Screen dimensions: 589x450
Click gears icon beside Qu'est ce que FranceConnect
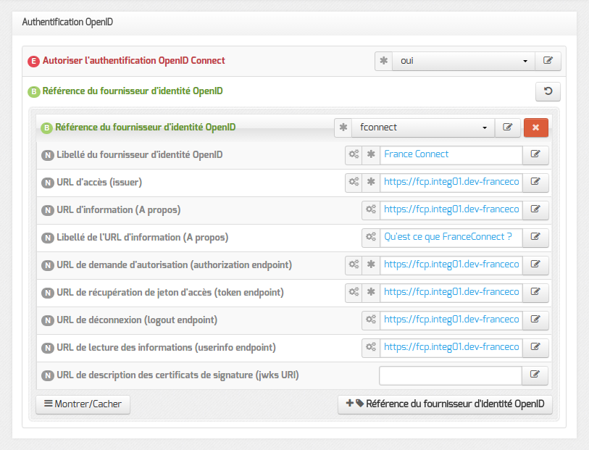(371, 238)
